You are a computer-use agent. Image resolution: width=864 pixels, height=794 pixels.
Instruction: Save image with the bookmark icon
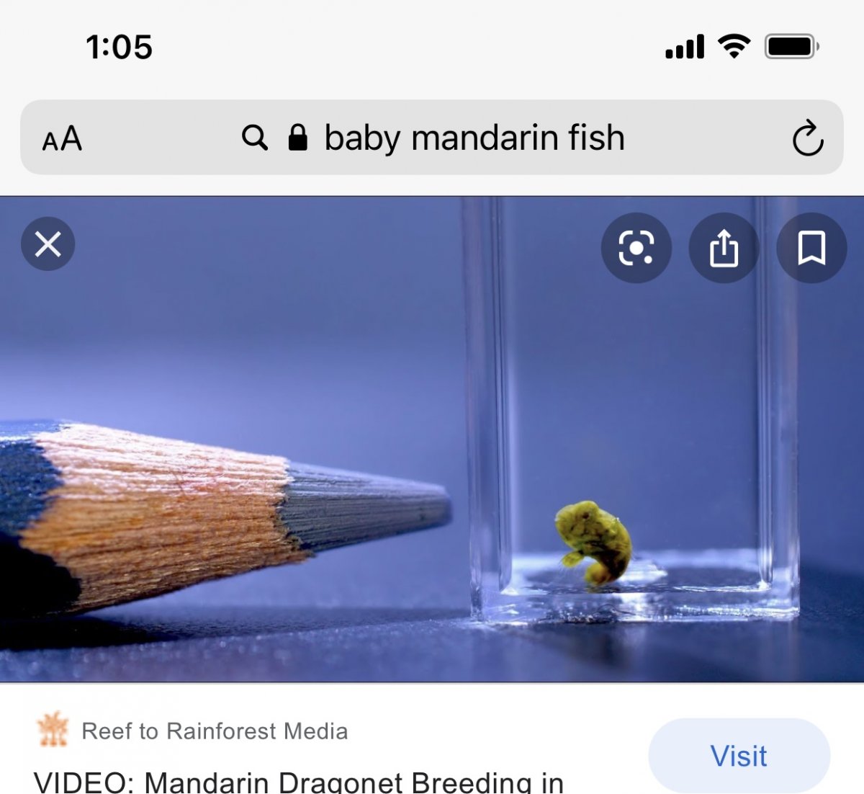click(811, 248)
